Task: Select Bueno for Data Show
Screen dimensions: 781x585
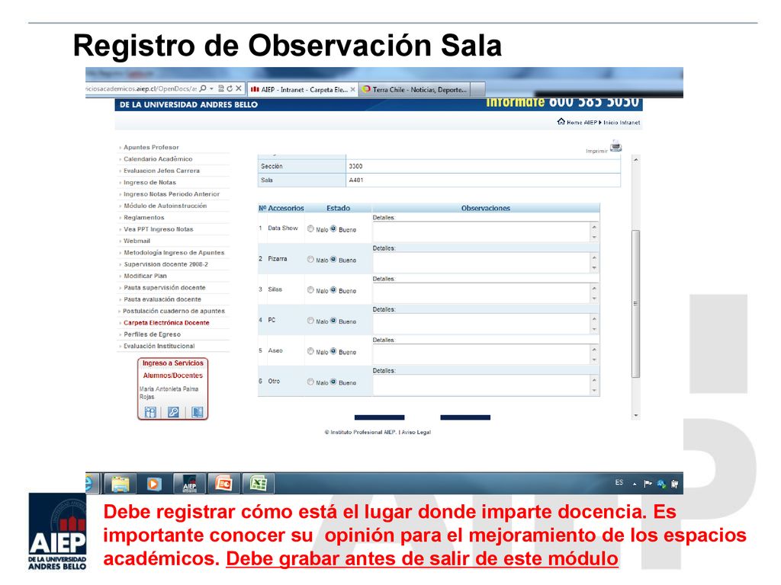Action: [x=333, y=229]
